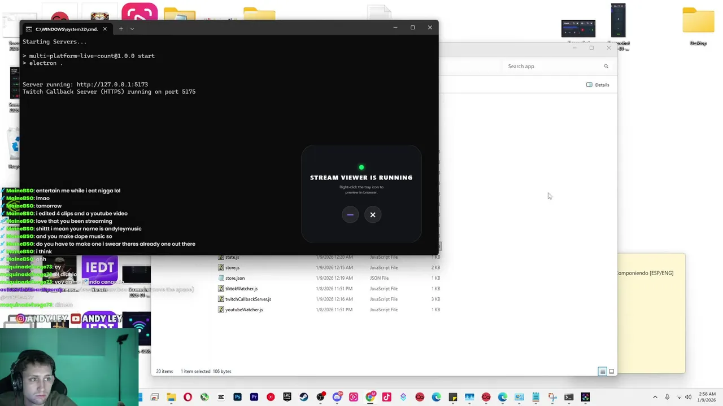
Task: Open Epic Games Launcher from the taskbar
Action: click(x=288, y=398)
